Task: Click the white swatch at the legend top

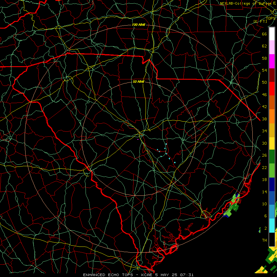Action: point(272,34)
